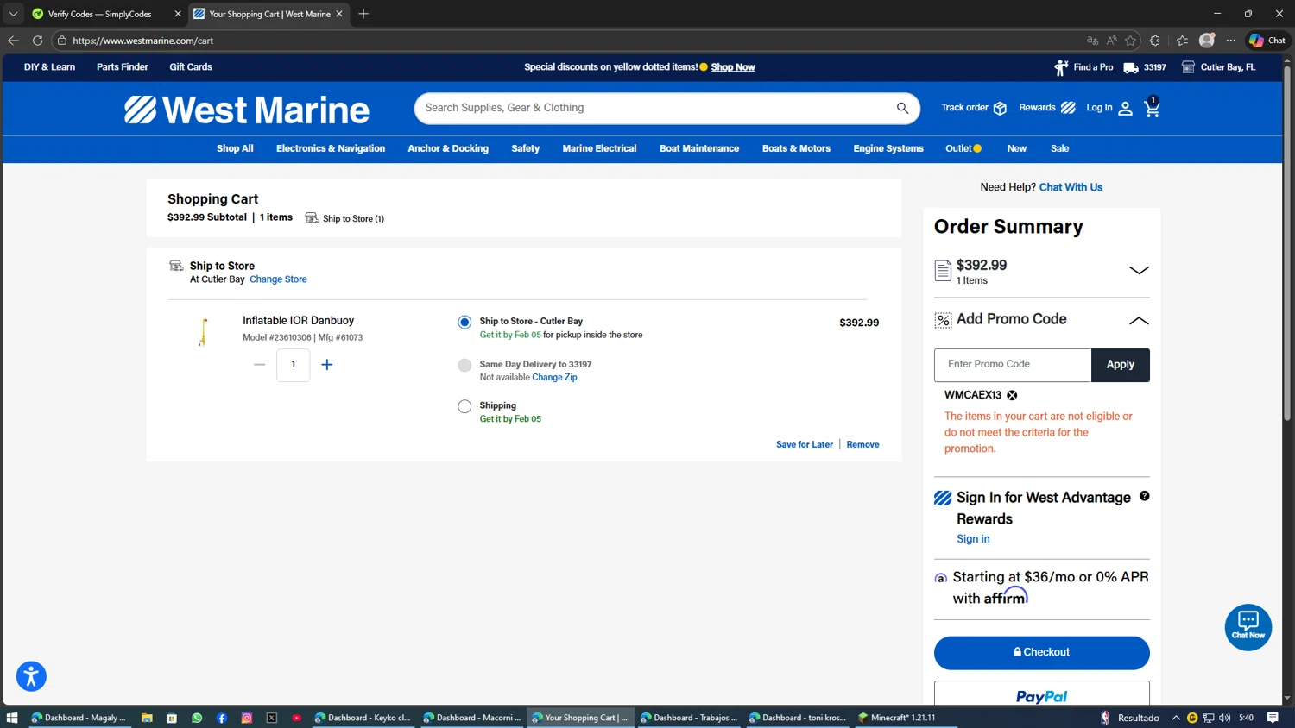The height and width of the screenshot is (728, 1295).
Task: Open Instagram from the taskbar
Action: (x=247, y=718)
